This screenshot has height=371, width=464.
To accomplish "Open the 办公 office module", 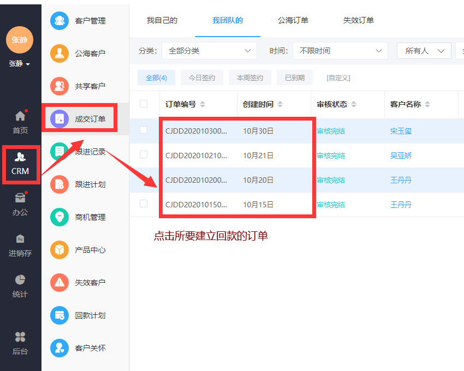I will (20, 204).
